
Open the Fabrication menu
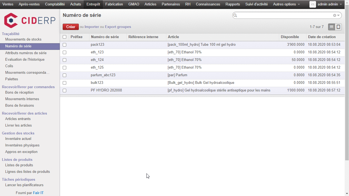pos(114,4)
